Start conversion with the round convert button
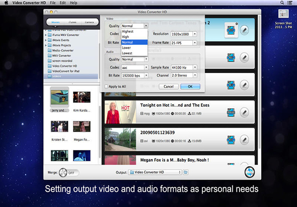This screenshot has width=297, height=207. [x=250, y=172]
